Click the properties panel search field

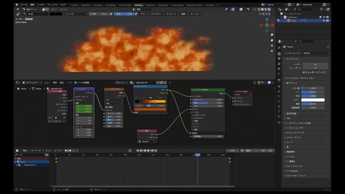305,41
